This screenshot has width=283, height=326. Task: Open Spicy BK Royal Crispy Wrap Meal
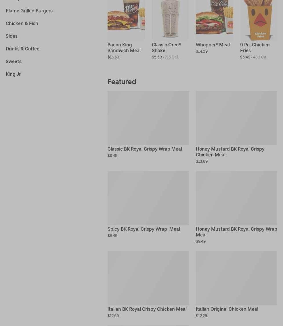[x=148, y=204]
